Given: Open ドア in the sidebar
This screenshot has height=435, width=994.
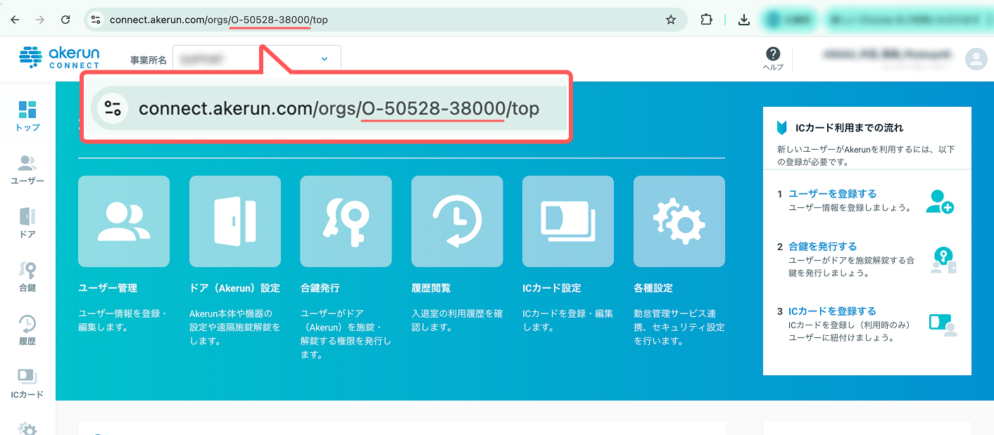Looking at the screenshot, I should [27, 223].
